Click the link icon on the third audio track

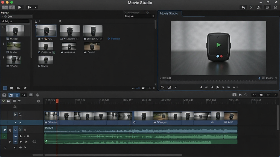34,142
